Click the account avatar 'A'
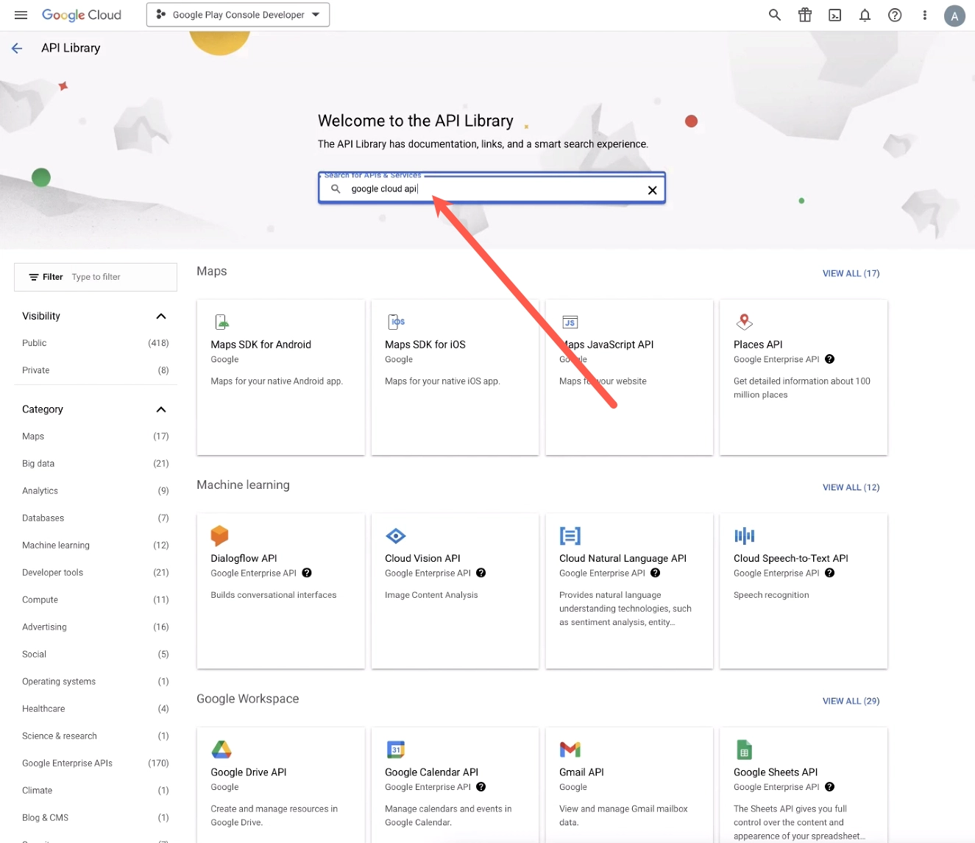Image resolution: width=975 pixels, height=843 pixels. click(x=954, y=15)
